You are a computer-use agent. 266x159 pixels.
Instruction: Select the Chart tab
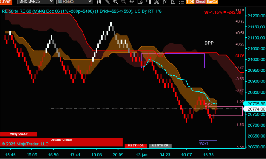point(6,2)
